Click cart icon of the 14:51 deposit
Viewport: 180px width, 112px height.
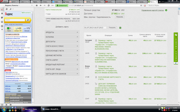[x=96, y=84]
